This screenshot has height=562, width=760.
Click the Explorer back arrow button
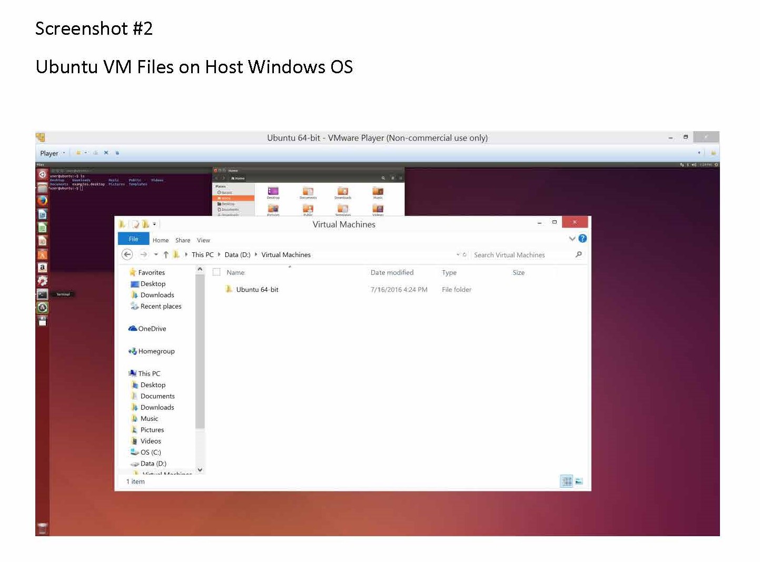(x=127, y=254)
